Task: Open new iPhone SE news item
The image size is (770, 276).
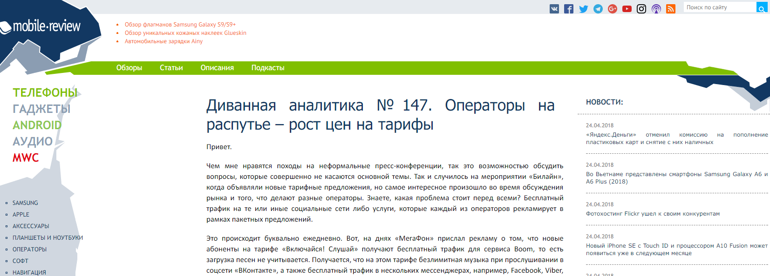Action: pyautogui.click(x=677, y=250)
